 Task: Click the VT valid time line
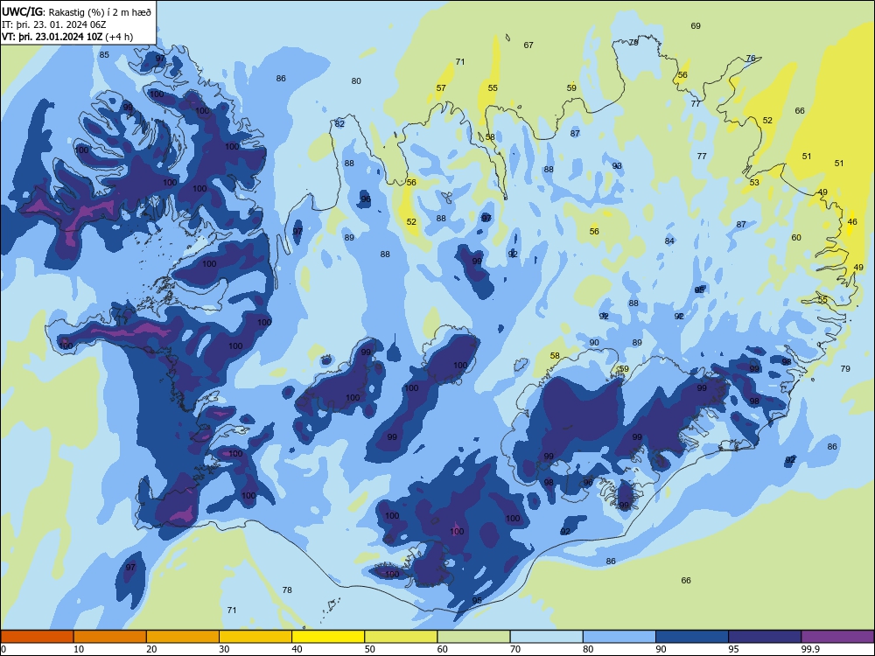tap(67, 37)
